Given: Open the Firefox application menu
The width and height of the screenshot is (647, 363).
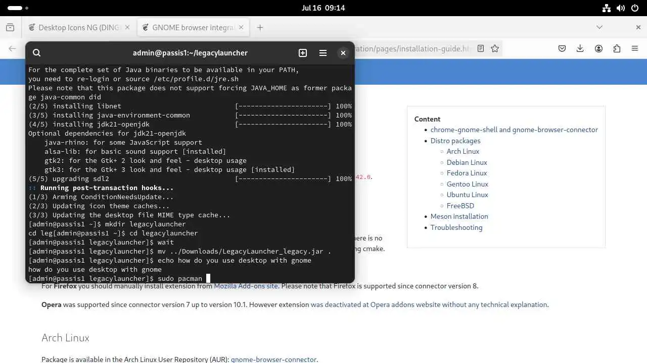Looking at the screenshot, I should point(635,48).
